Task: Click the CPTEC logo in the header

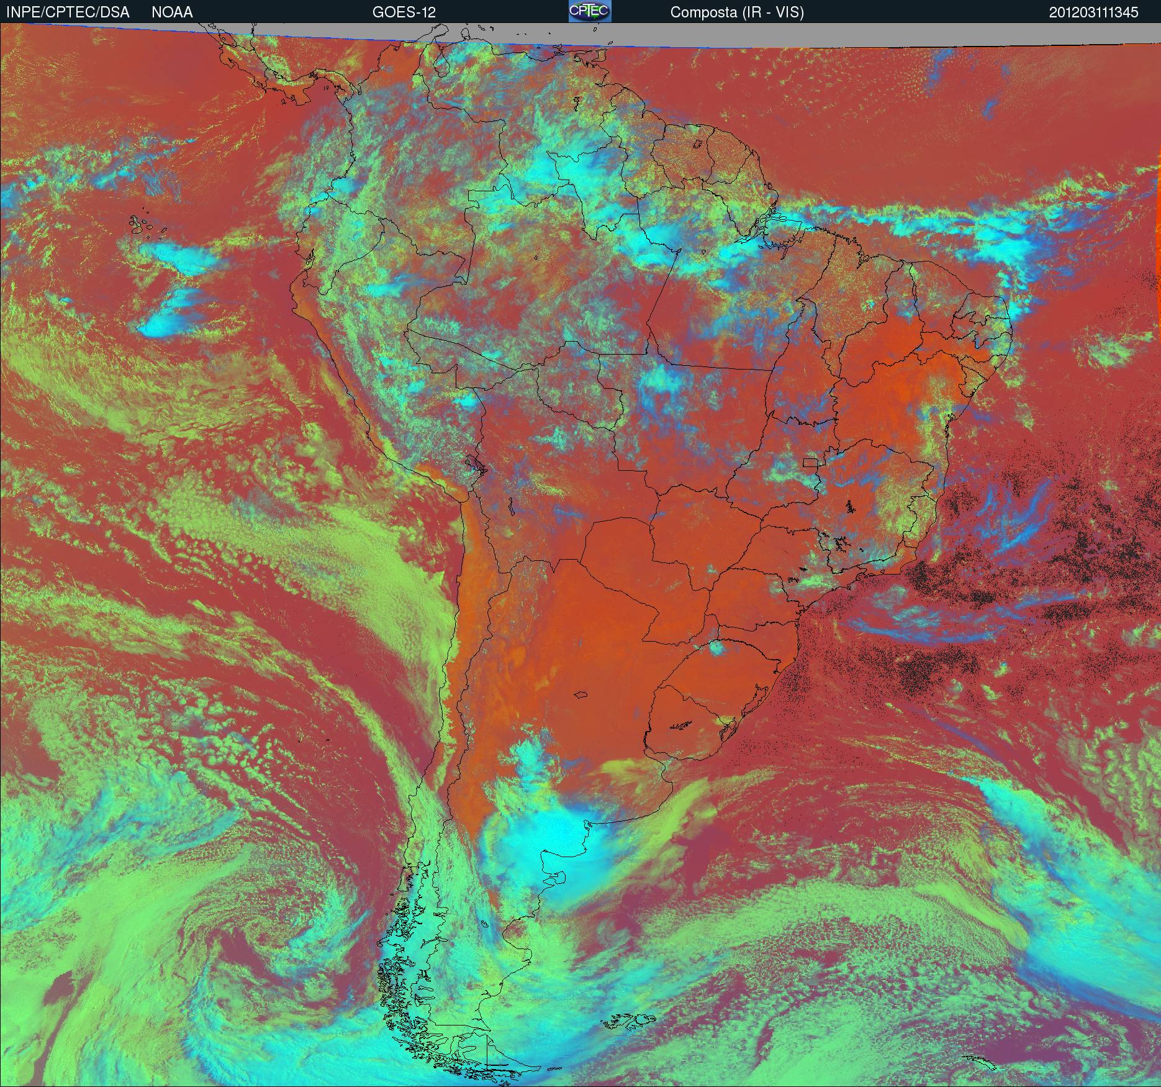Action: coord(589,11)
